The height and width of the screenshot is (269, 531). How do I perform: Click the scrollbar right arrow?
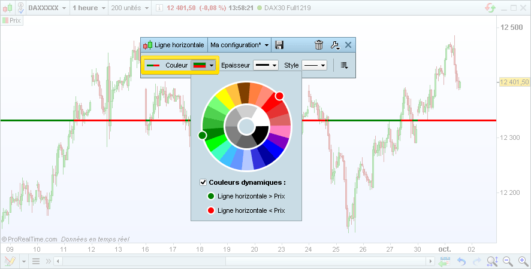coord(430,261)
